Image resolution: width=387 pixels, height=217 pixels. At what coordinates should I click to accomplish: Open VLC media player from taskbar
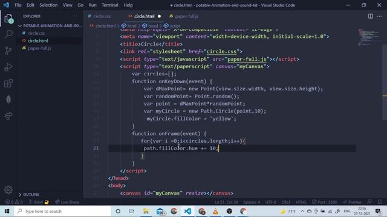(215, 211)
